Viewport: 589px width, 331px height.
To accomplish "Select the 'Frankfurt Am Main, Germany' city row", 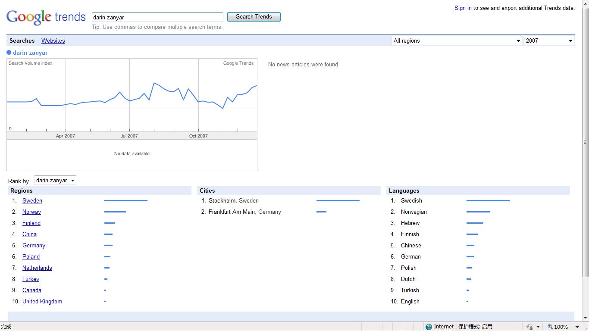I will click(x=244, y=212).
